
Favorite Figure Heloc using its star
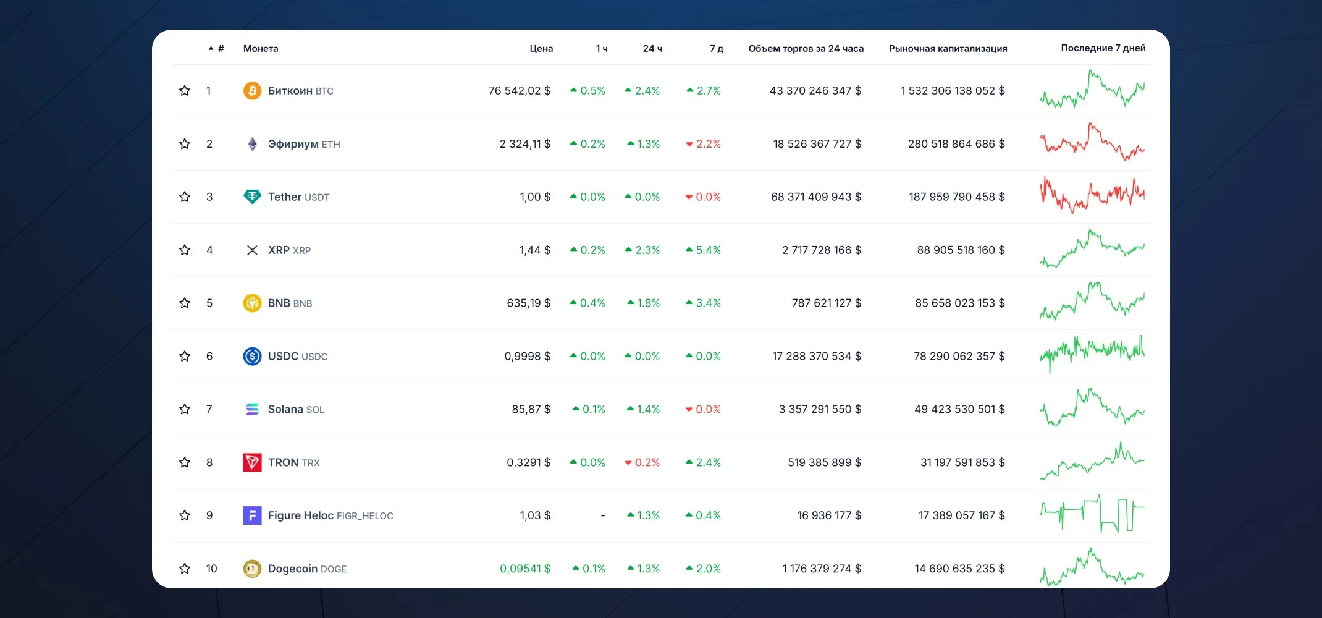click(x=185, y=515)
